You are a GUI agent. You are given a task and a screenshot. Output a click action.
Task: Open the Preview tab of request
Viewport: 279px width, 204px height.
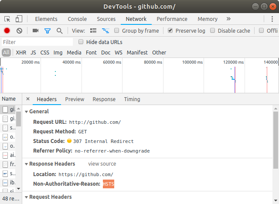click(x=75, y=99)
